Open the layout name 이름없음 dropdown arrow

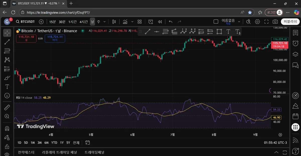click(x=239, y=22)
